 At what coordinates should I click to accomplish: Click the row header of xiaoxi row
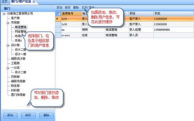[x=58, y=35]
